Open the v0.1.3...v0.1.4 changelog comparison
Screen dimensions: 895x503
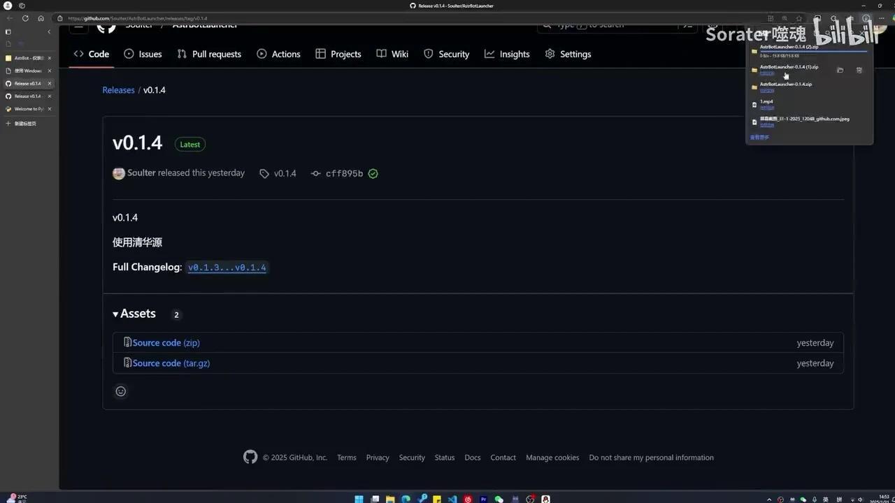pos(227,268)
